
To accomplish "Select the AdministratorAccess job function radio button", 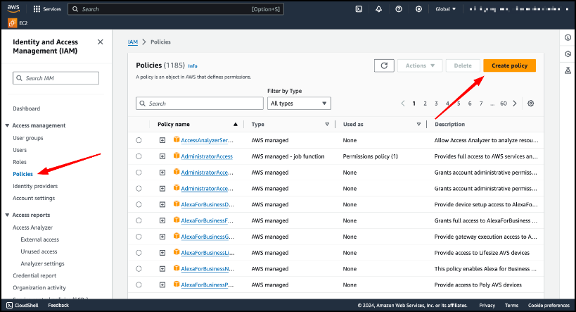I will pyautogui.click(x=139, y=156).
